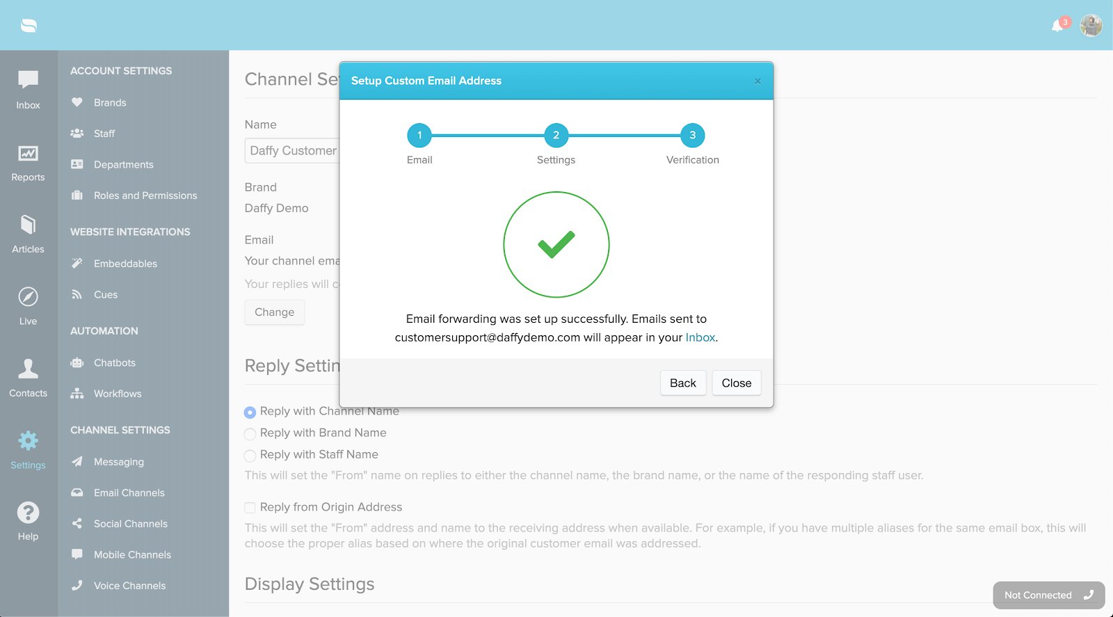Go to Workflows menu item
Screen dimensions: 1113x617
point(118,393)
